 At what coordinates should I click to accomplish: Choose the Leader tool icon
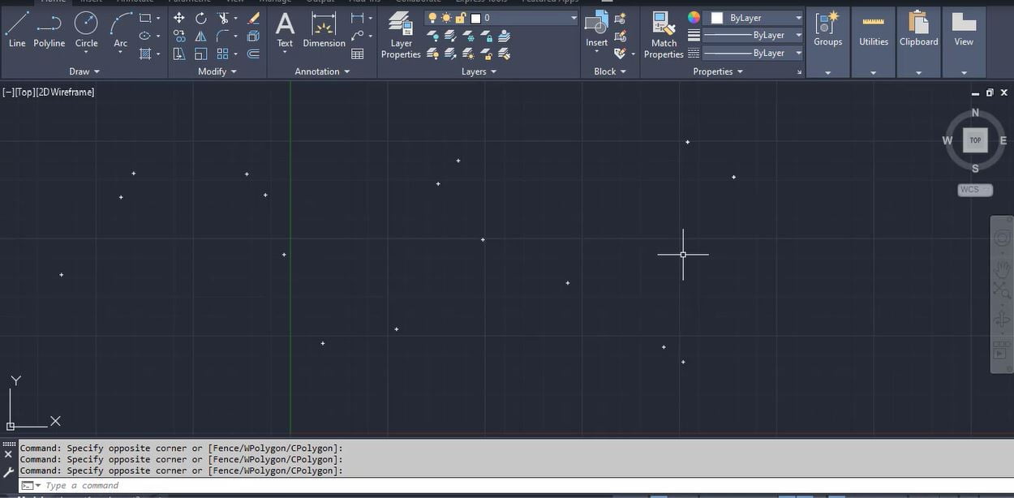point(357,36)
